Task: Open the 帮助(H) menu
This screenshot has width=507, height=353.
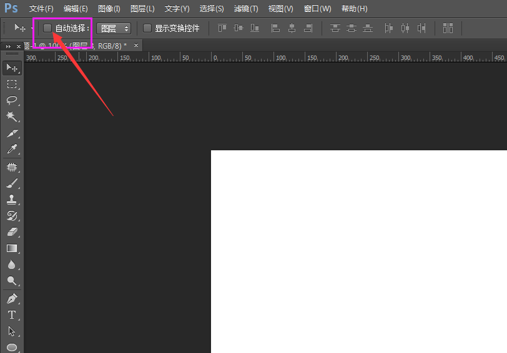Action: pyautogui.click(x=355, y=9)
